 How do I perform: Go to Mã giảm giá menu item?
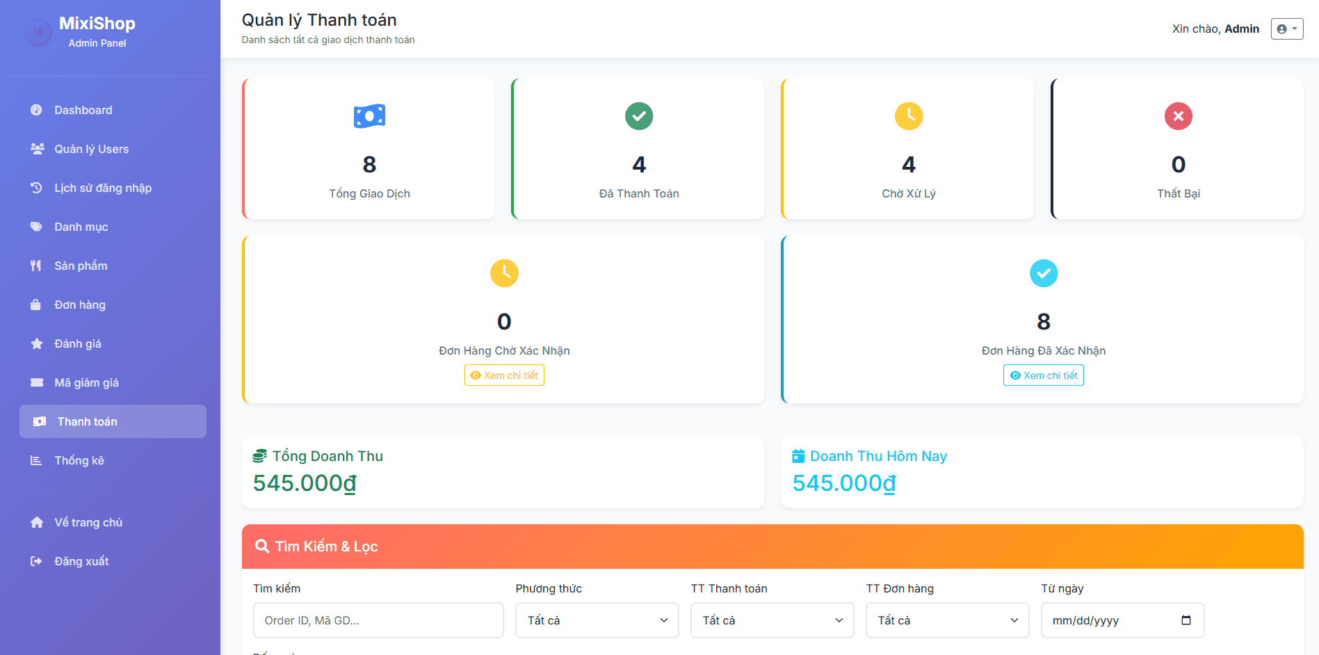tap(113, 382)
